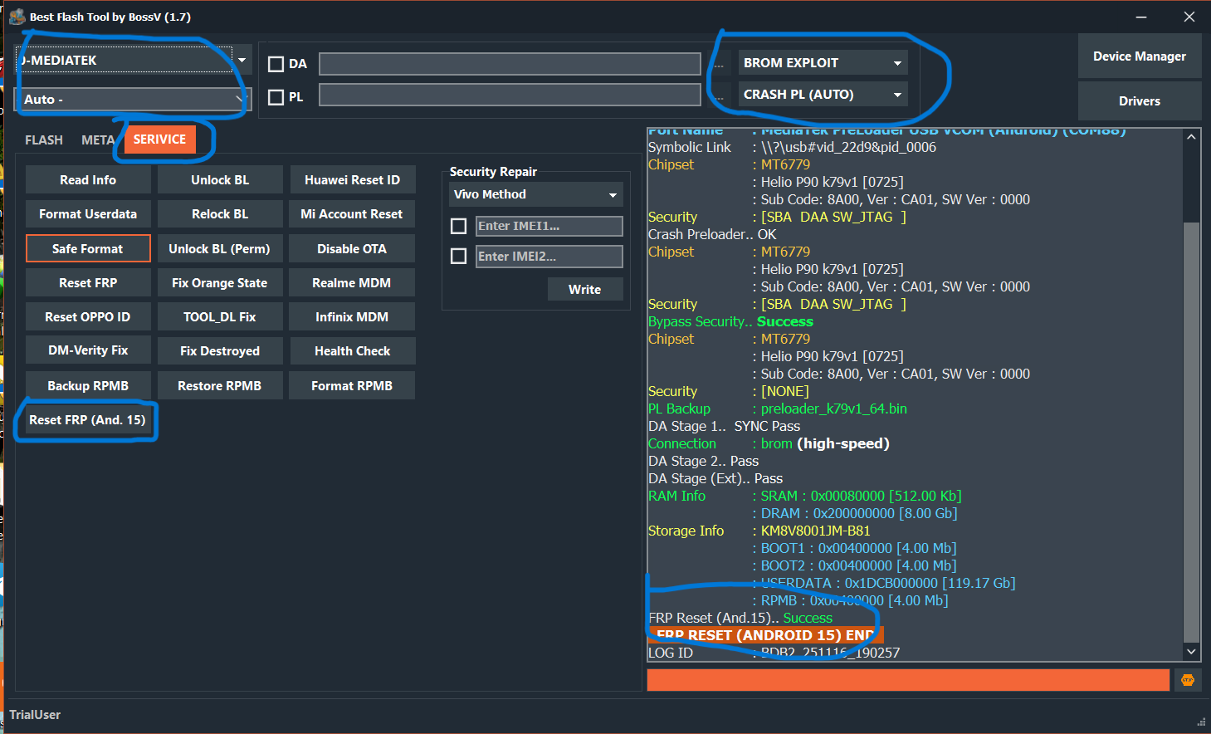The width and height of the screenshot is (1211, 734).
Task: Click the log scroll-up arrow
Action: tap(1191, 137)
